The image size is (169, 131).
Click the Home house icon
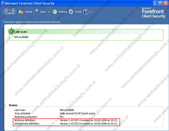(21, 11)
